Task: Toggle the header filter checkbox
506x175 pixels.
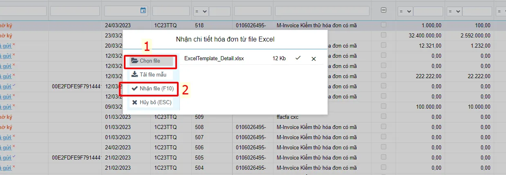Action: tap(383, 11)
